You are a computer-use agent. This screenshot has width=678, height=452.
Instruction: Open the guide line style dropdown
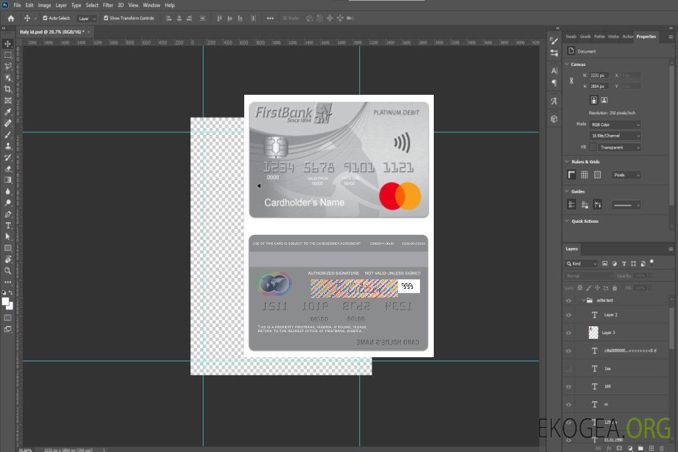coord(627,205)
